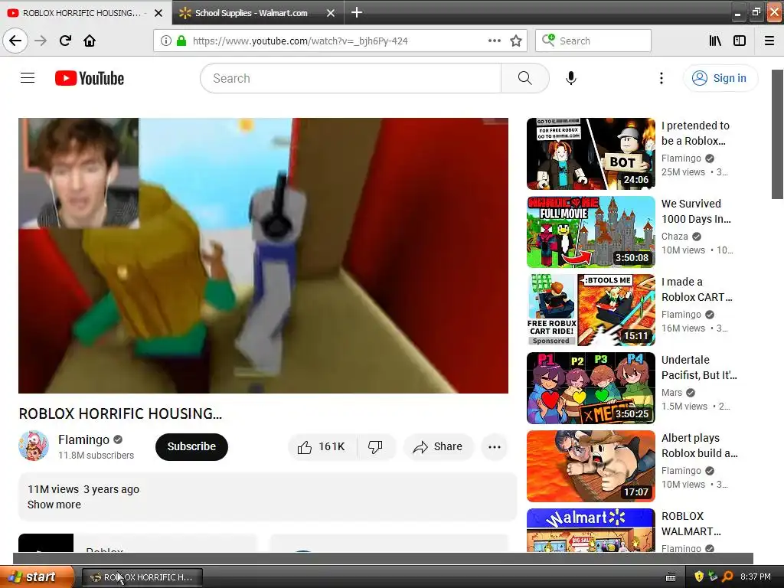
Task: Open more actions menu beside Share
Action: coord(495,446)
